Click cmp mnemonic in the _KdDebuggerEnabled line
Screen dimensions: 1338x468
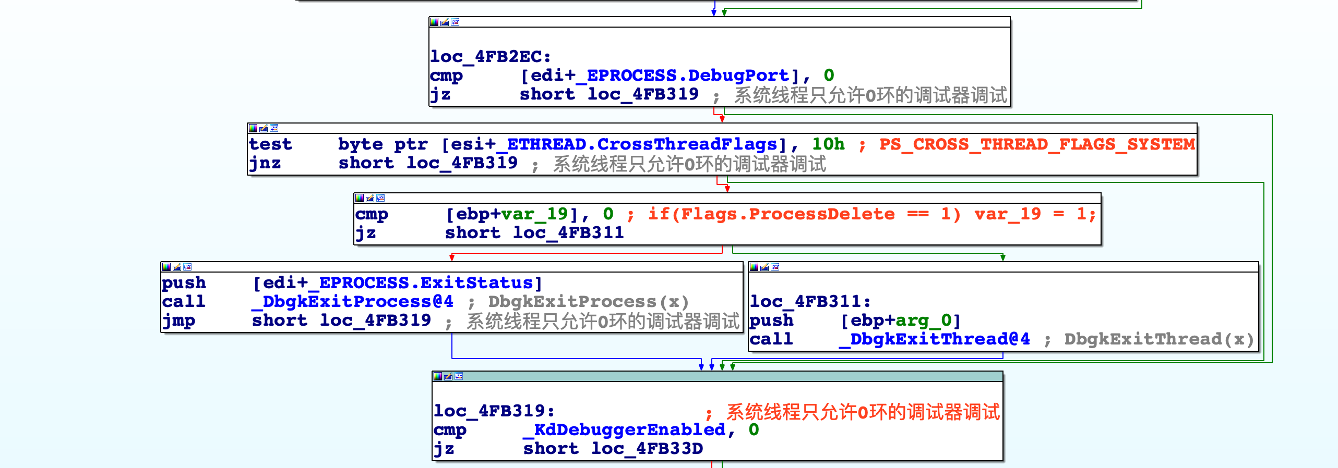(x=450, y=430)
